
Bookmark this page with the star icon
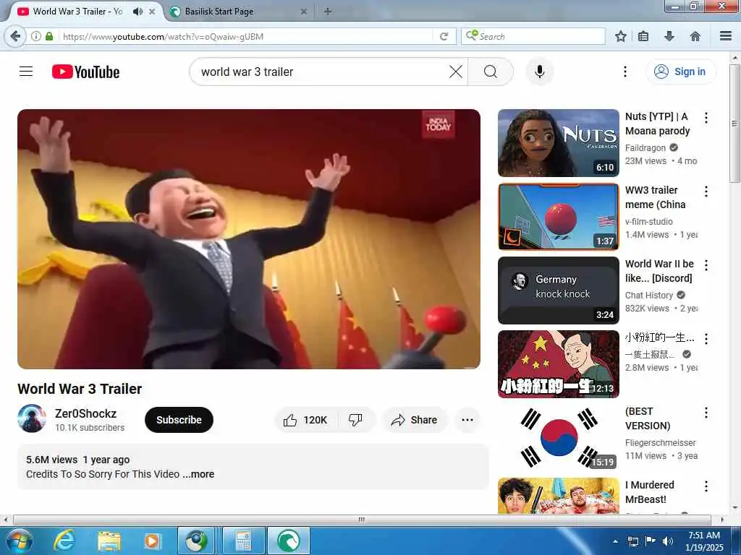pyautogui.click(x=620, y=36)
